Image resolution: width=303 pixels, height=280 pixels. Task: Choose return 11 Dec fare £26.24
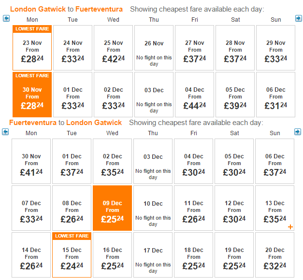pos(193,208)
